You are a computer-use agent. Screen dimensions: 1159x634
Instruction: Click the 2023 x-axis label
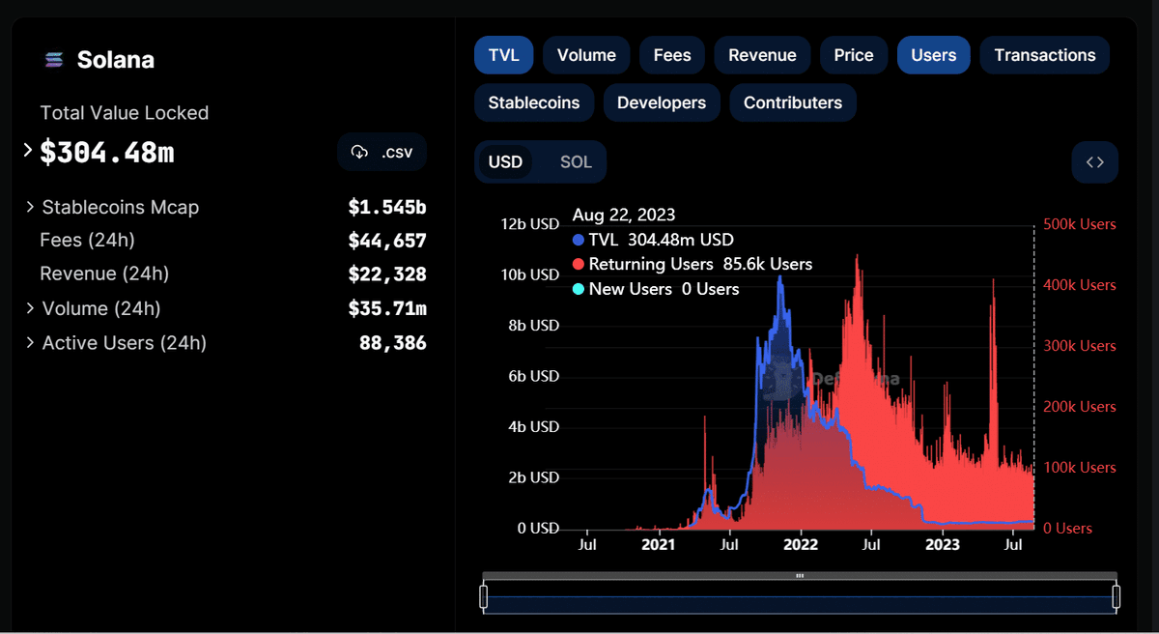pyautogui.click(x=943, y=545)
